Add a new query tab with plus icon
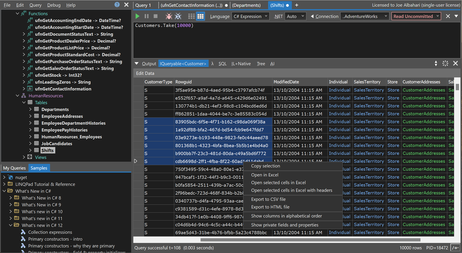Screen dimensions: 462x253 pyautogui.click(x=296, y=5)
